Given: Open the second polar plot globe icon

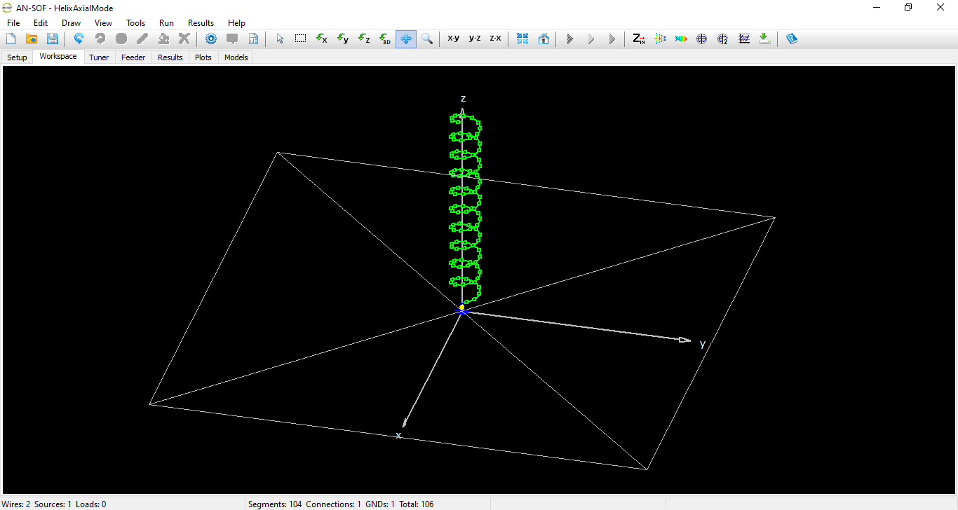Looking at the screenshot, I should tap(722, 39).
